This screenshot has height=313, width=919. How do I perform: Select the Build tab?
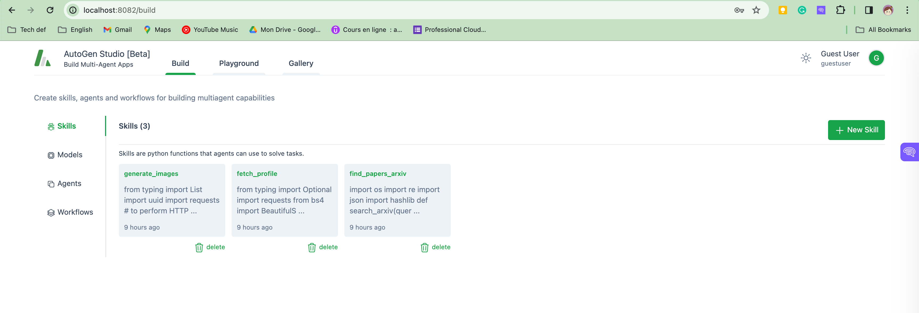[180, 64]
